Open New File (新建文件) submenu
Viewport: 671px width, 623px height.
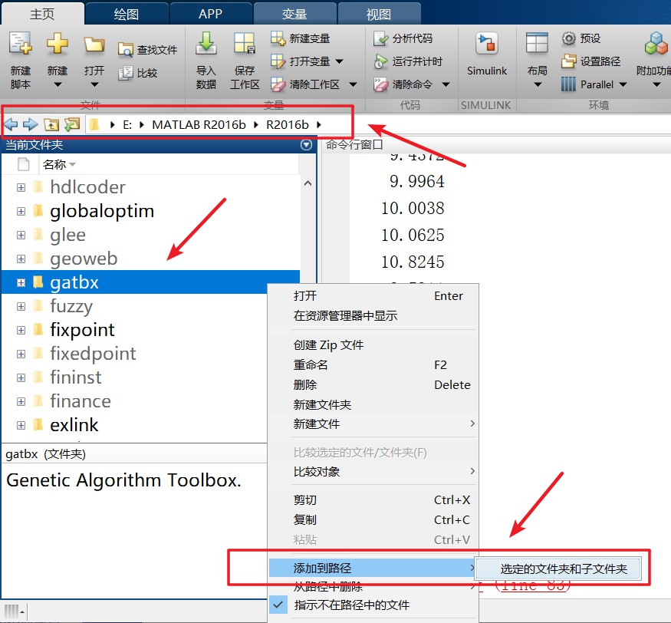point(373,424)
